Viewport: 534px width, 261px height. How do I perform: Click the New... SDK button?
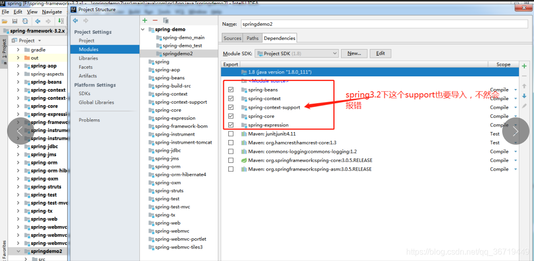click(x=354, y=54)
